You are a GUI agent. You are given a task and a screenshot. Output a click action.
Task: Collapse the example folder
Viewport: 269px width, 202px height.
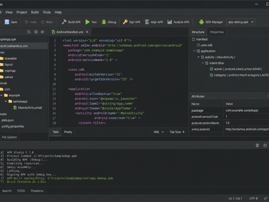click(1, 95)
